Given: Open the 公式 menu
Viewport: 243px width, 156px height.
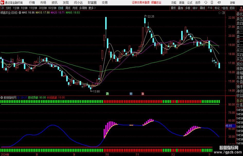Looking at the screenshot, I should click(x=190, y=3).
